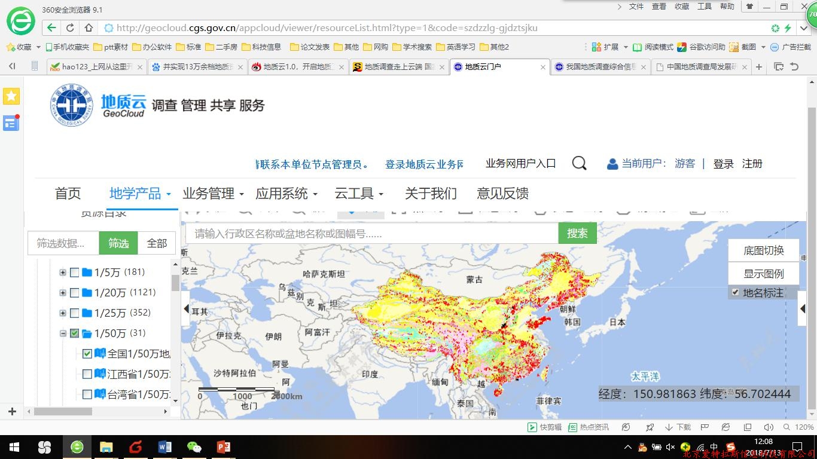Viewport: 817px width, 459px height.
Task: Click the browser home icon
Action: (89, 27)
